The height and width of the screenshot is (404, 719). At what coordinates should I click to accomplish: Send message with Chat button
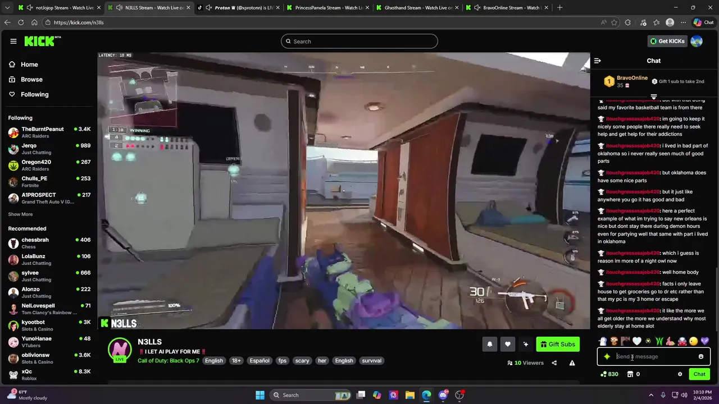699,374
